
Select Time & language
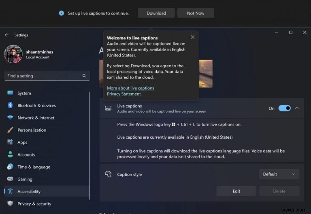pos(47,167)
